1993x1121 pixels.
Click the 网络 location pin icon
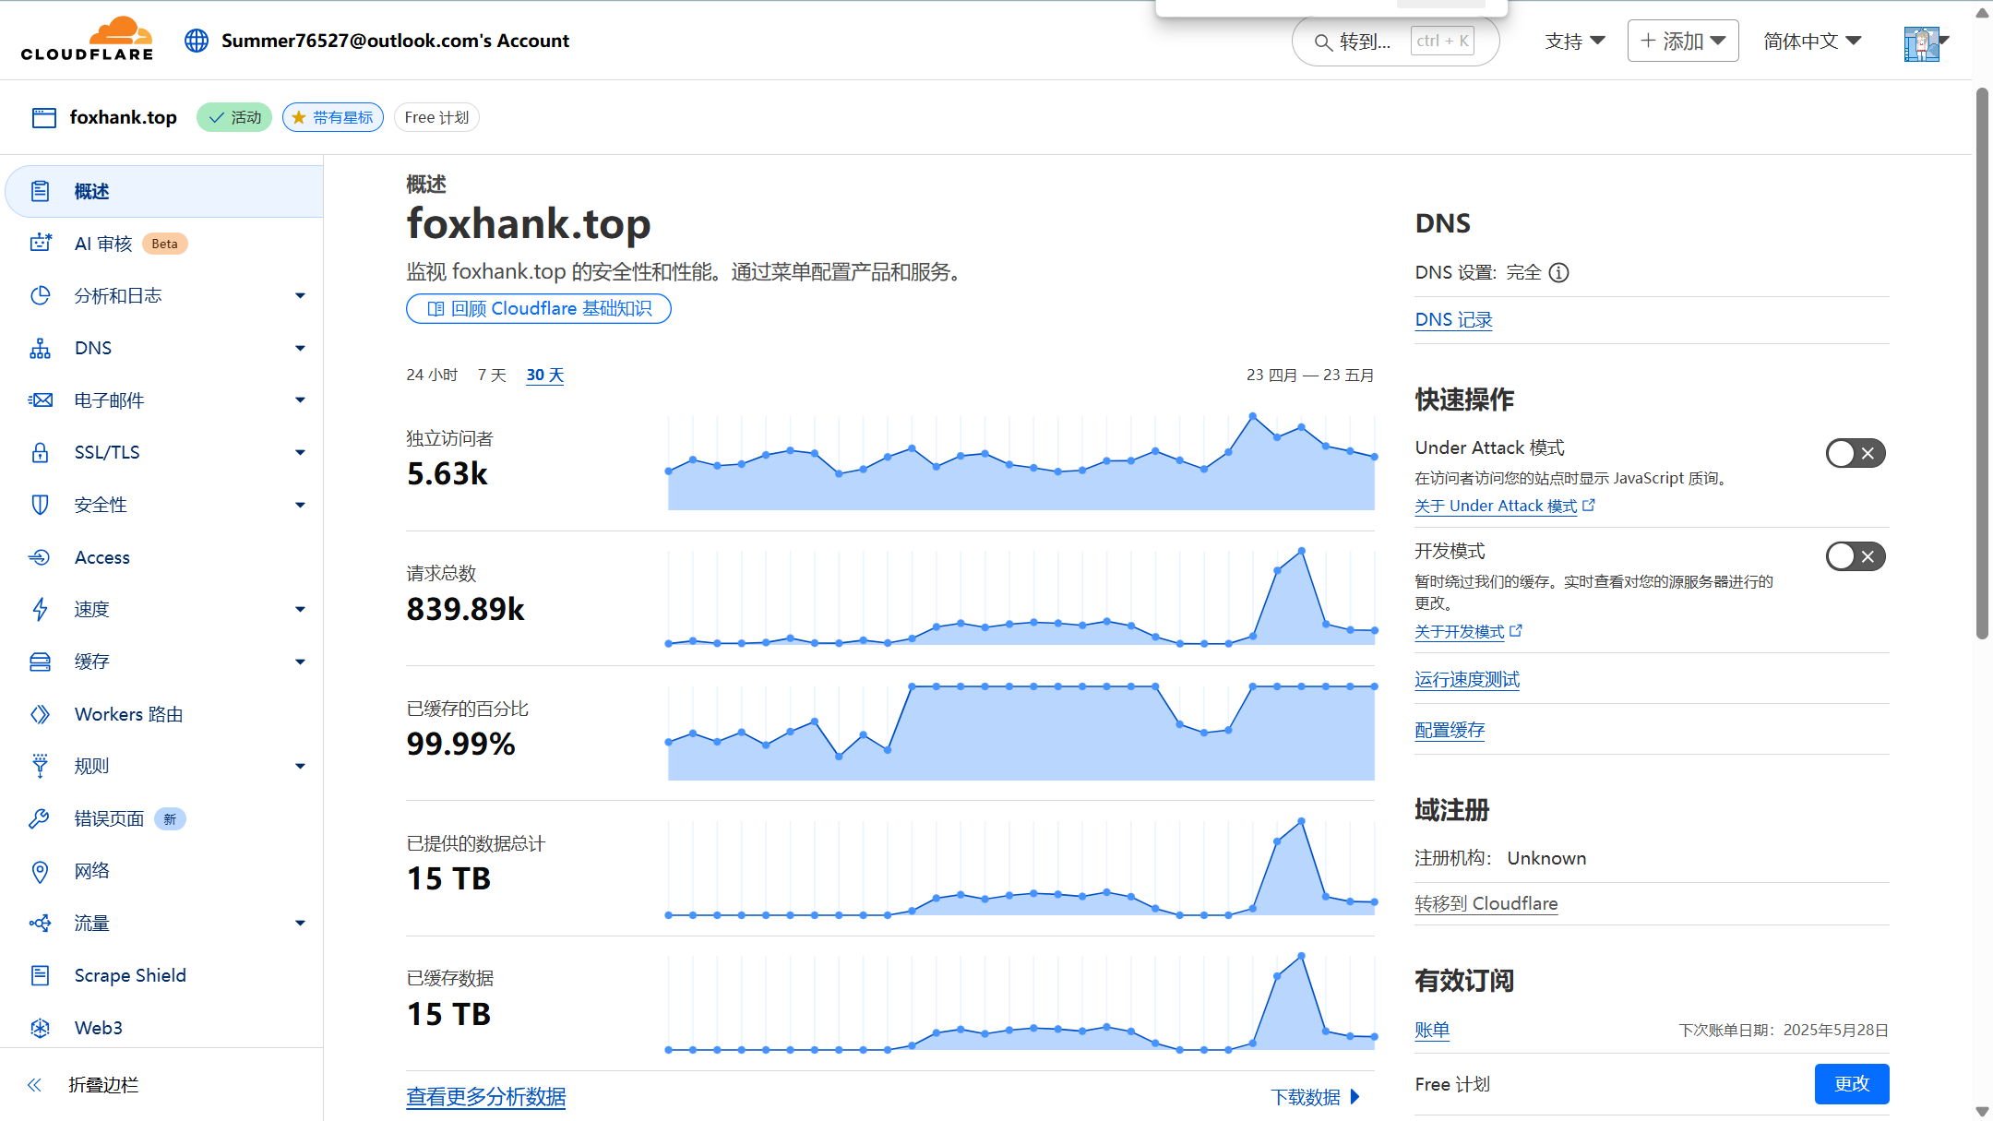[40, 871]
